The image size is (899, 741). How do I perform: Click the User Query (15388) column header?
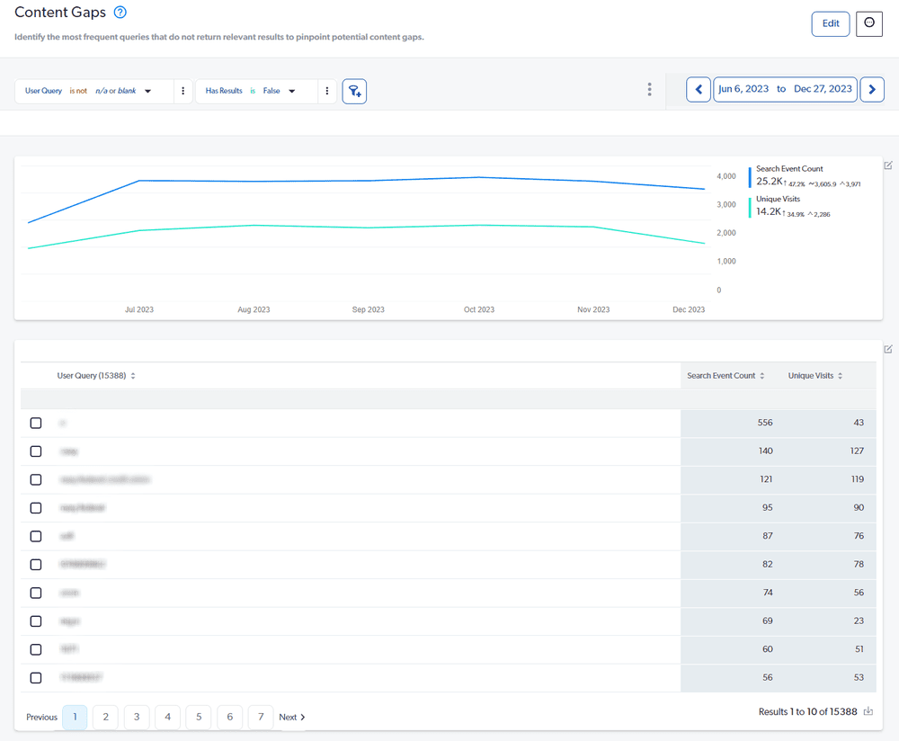click(x=92, y=376)
